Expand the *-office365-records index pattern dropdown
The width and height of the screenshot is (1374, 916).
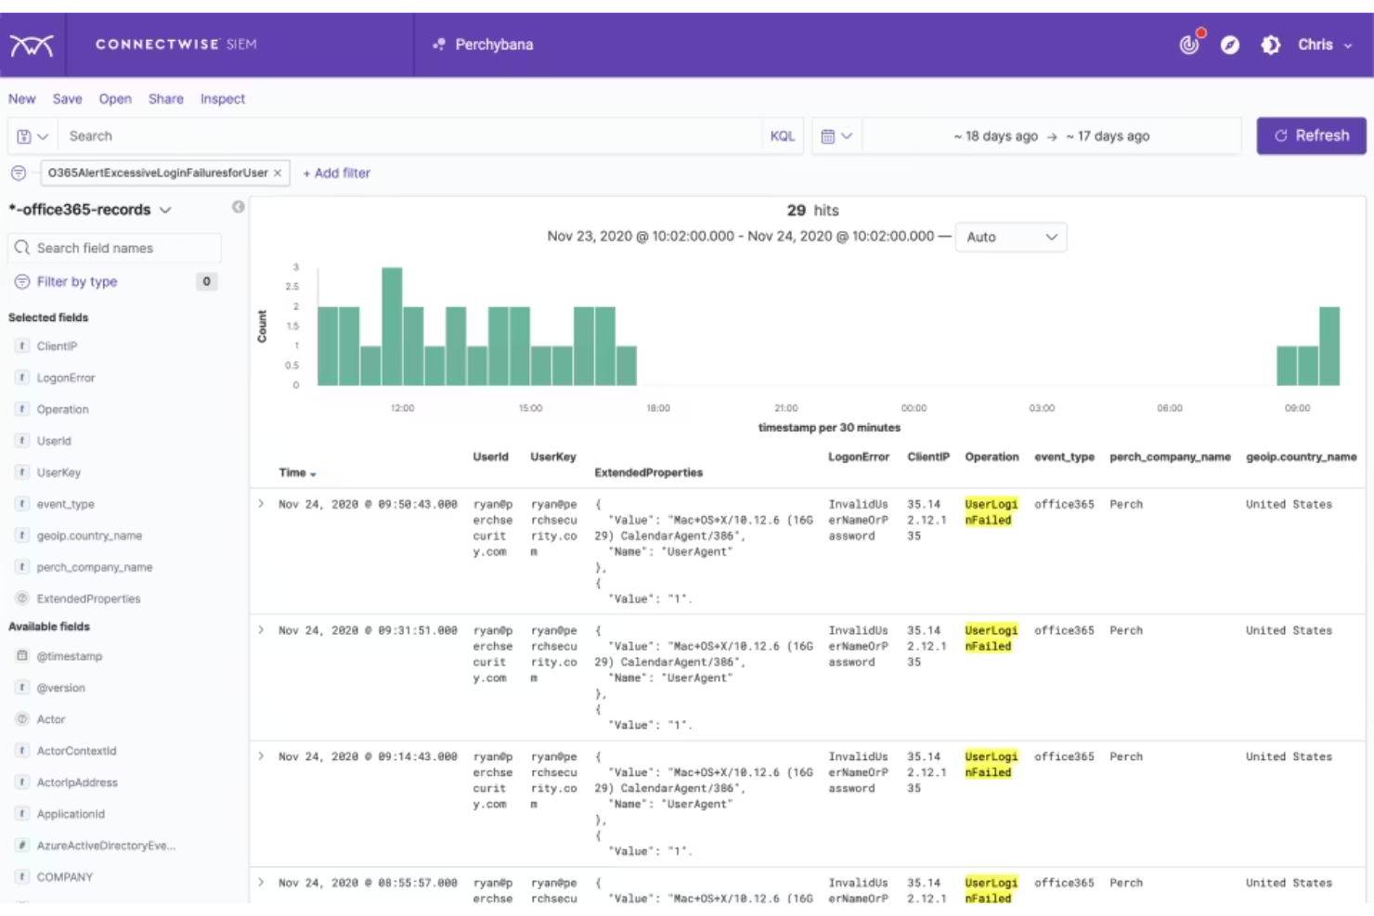(166, 210)
